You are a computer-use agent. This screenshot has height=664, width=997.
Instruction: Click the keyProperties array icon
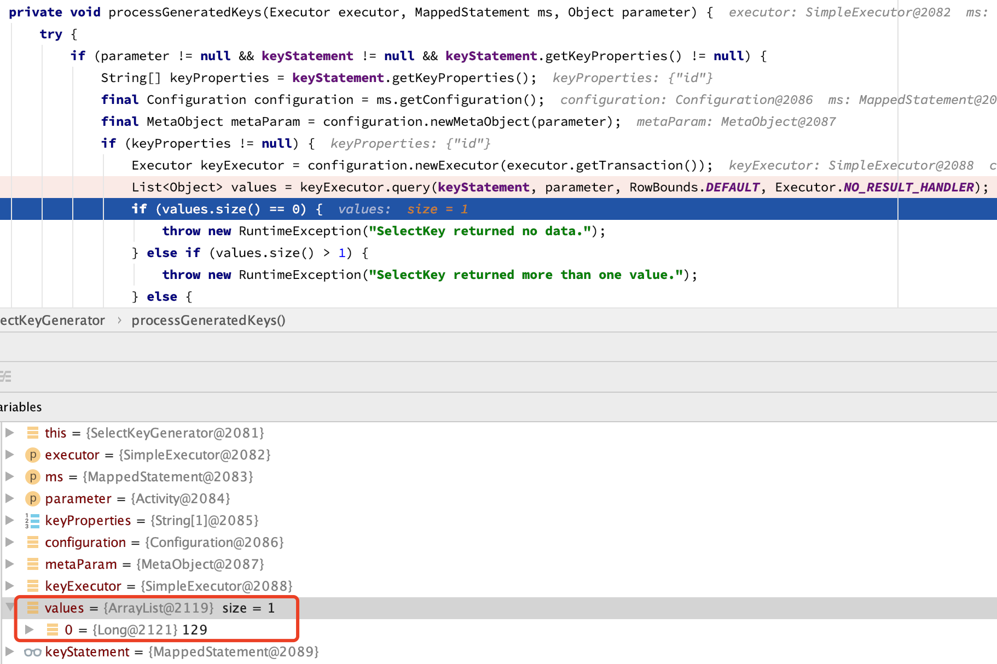(33, 521)
